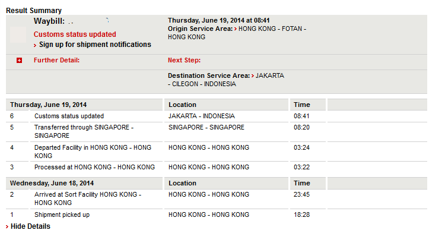The height and width of the screenshot is (246, 445).
Task: Select the Further Detail label
Action: point(56,60)
